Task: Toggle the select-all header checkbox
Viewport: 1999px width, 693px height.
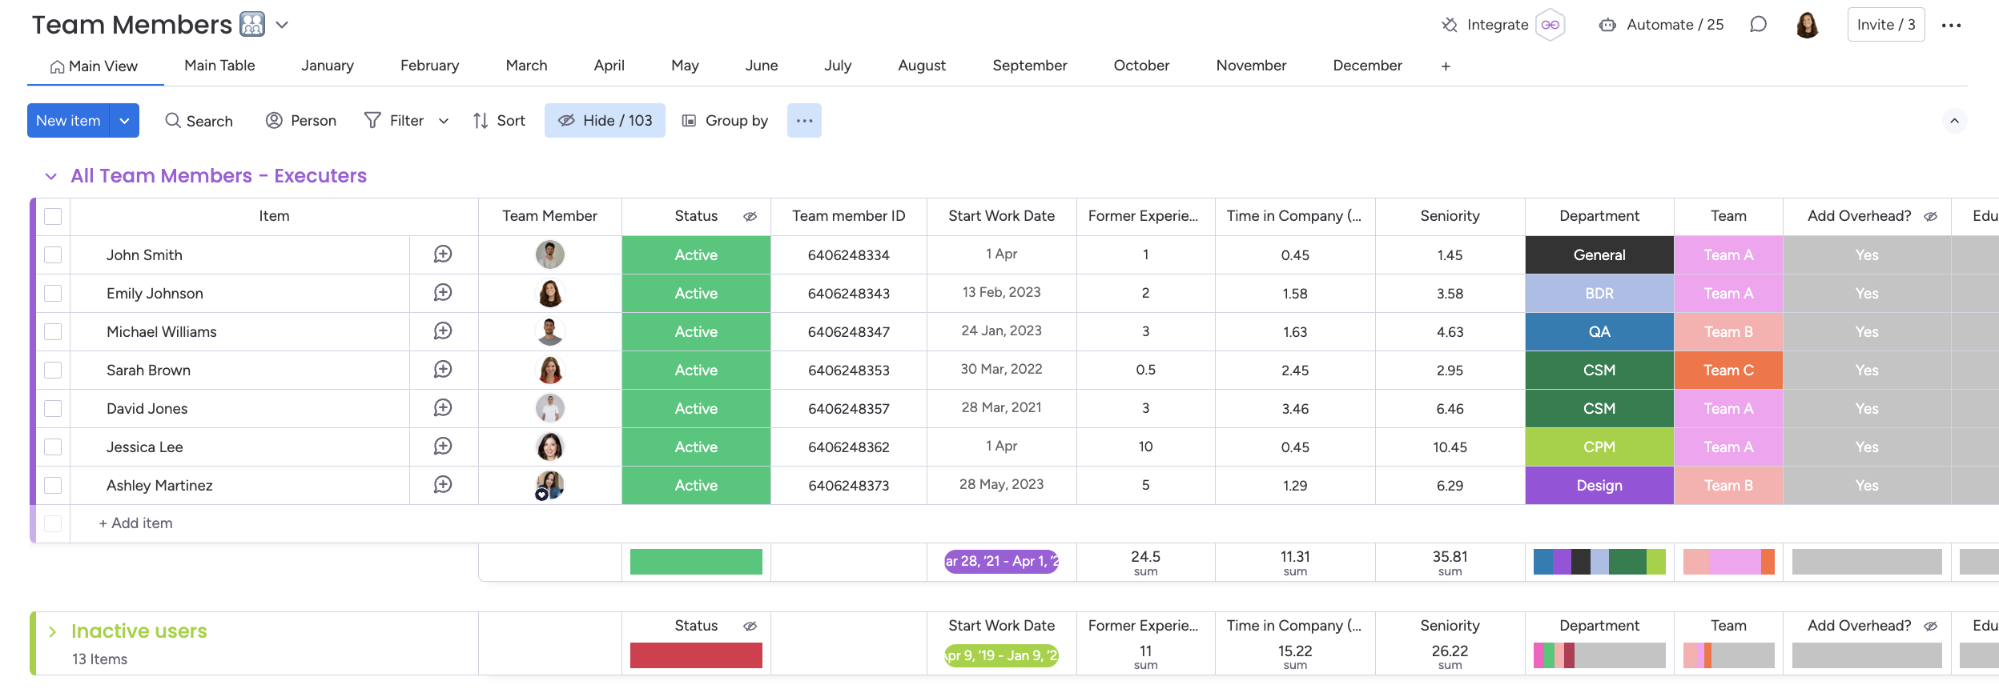Action: point(53,217)
